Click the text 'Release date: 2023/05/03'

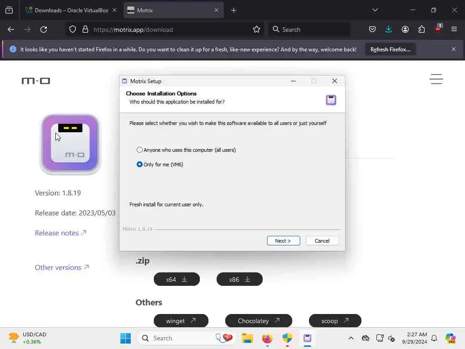coord(75,213)
